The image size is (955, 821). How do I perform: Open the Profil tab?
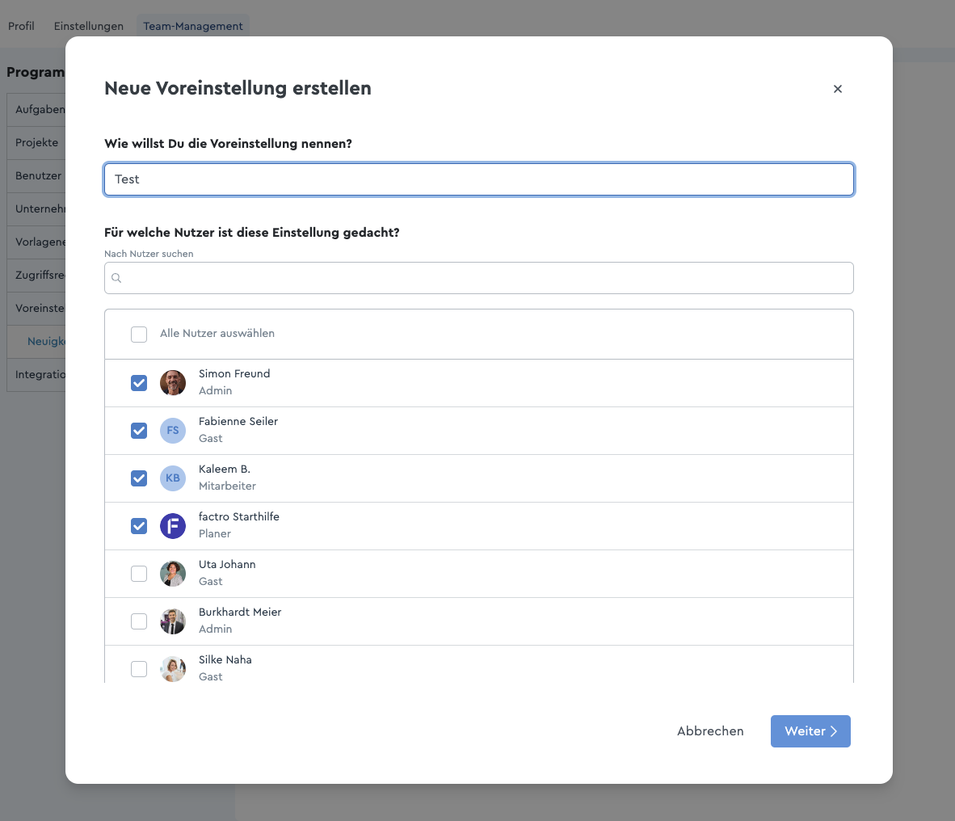pos(21,26)
